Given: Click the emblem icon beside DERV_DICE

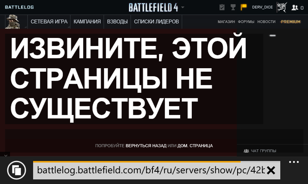Looking at the screenshot, I should (x=282, y=7).
